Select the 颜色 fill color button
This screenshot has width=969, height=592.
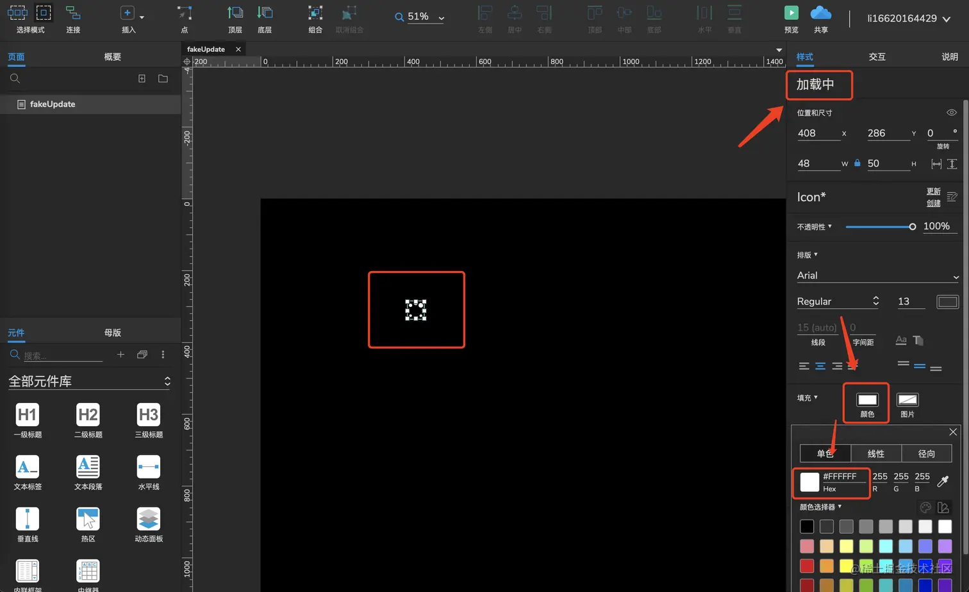pyautogui.click(x=867, y=404)
